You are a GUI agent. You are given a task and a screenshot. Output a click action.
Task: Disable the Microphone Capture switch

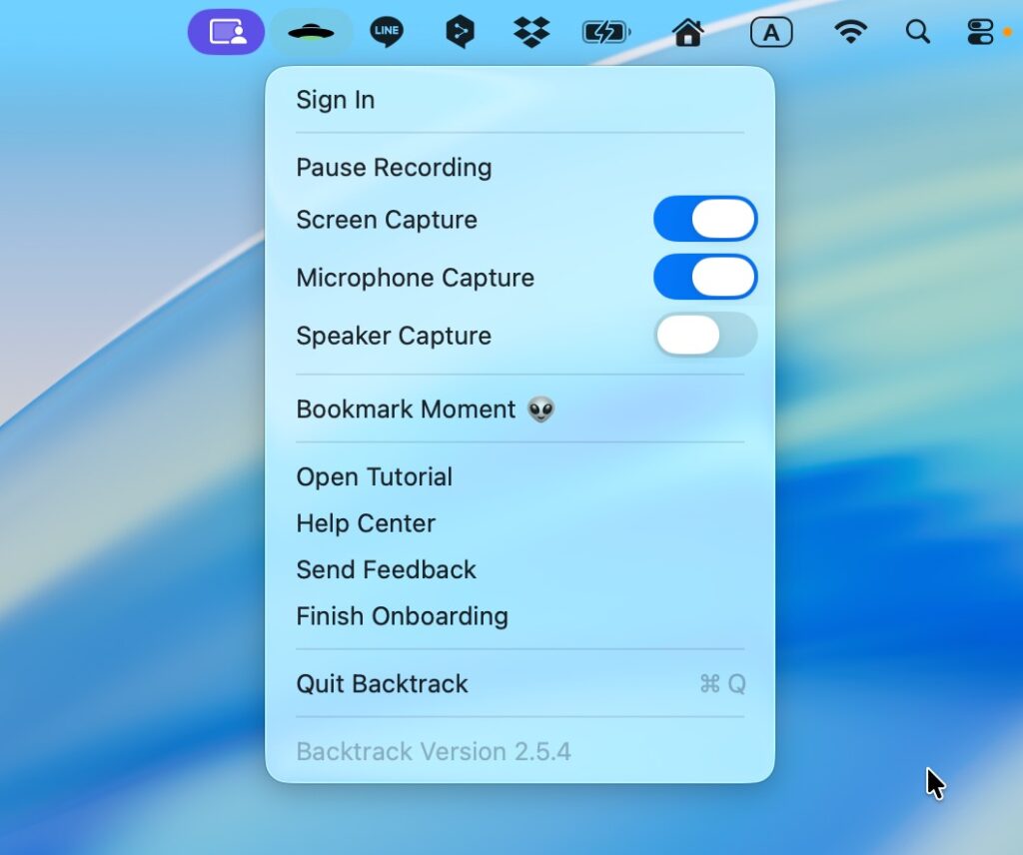point(705,278)
